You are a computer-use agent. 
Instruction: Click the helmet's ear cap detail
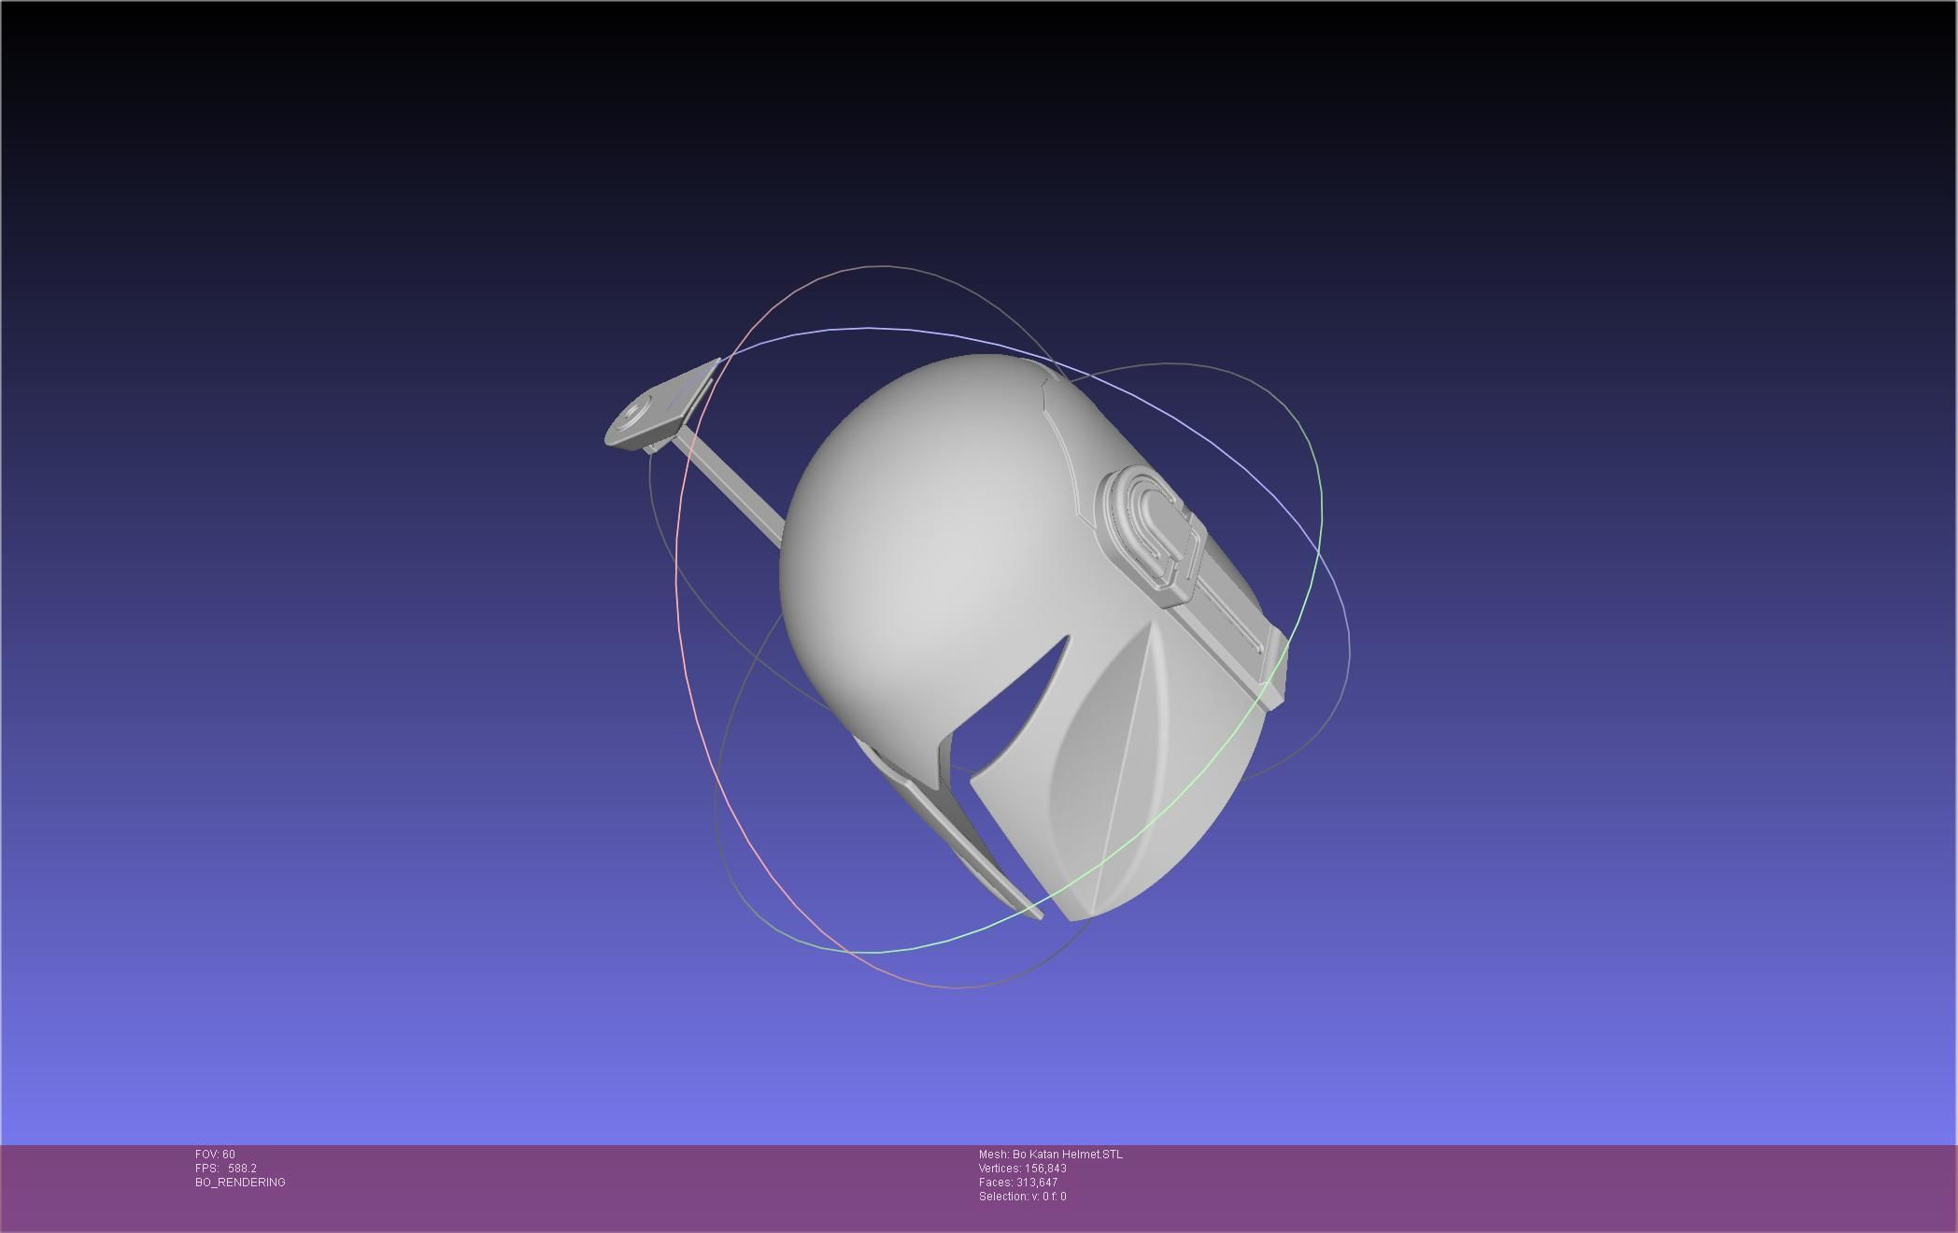(x=1151, y=538)
